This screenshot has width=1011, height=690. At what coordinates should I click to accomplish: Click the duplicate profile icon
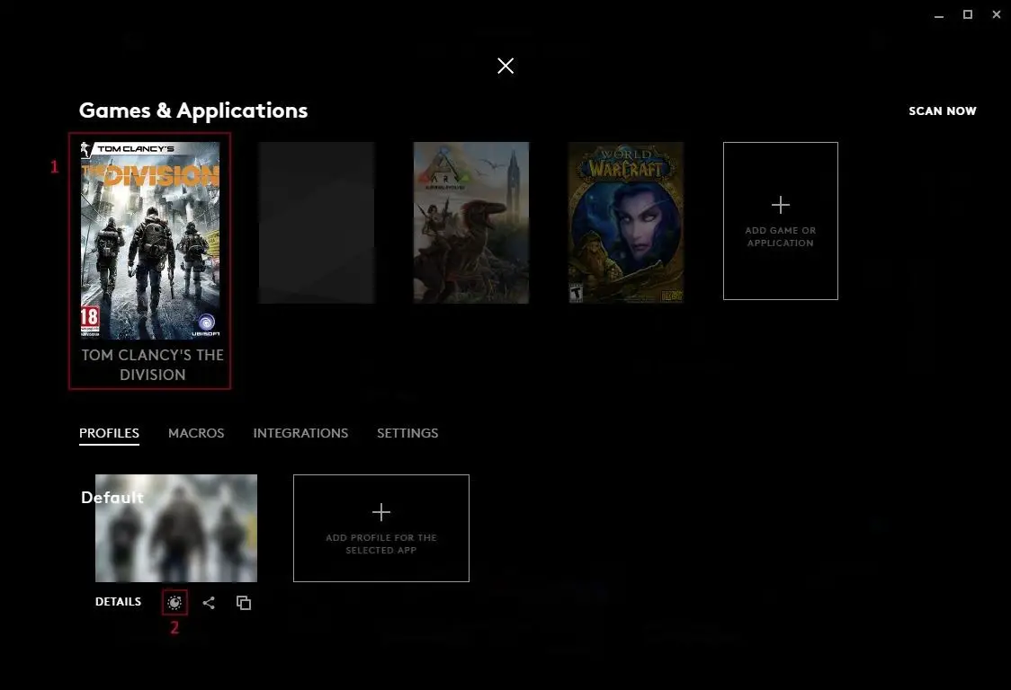pyautogui.click(x=244, y=602)
